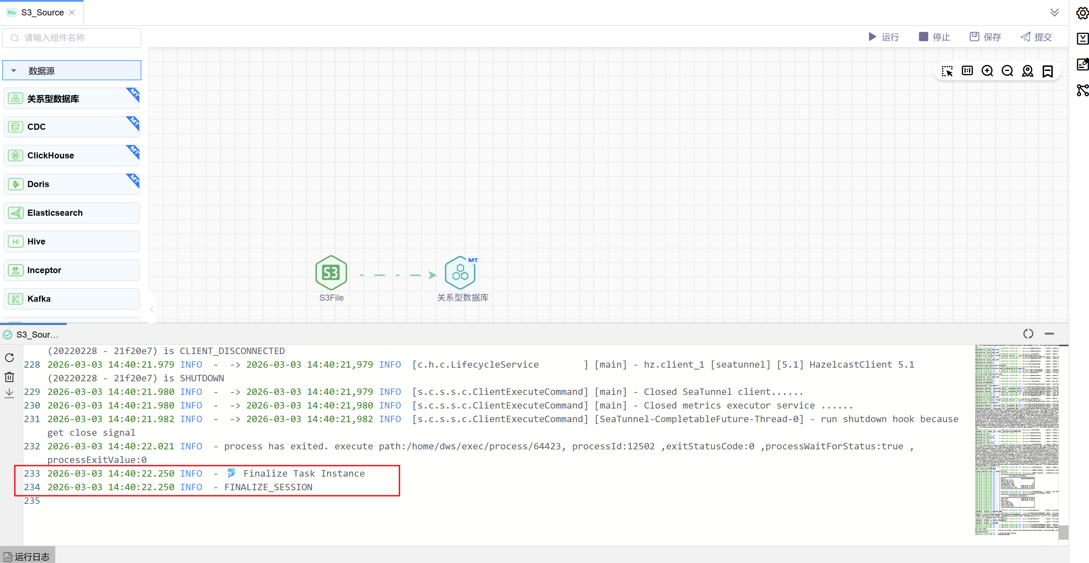Clear log with trash icon
The image size is (1089, 563).
pos(9,377)
